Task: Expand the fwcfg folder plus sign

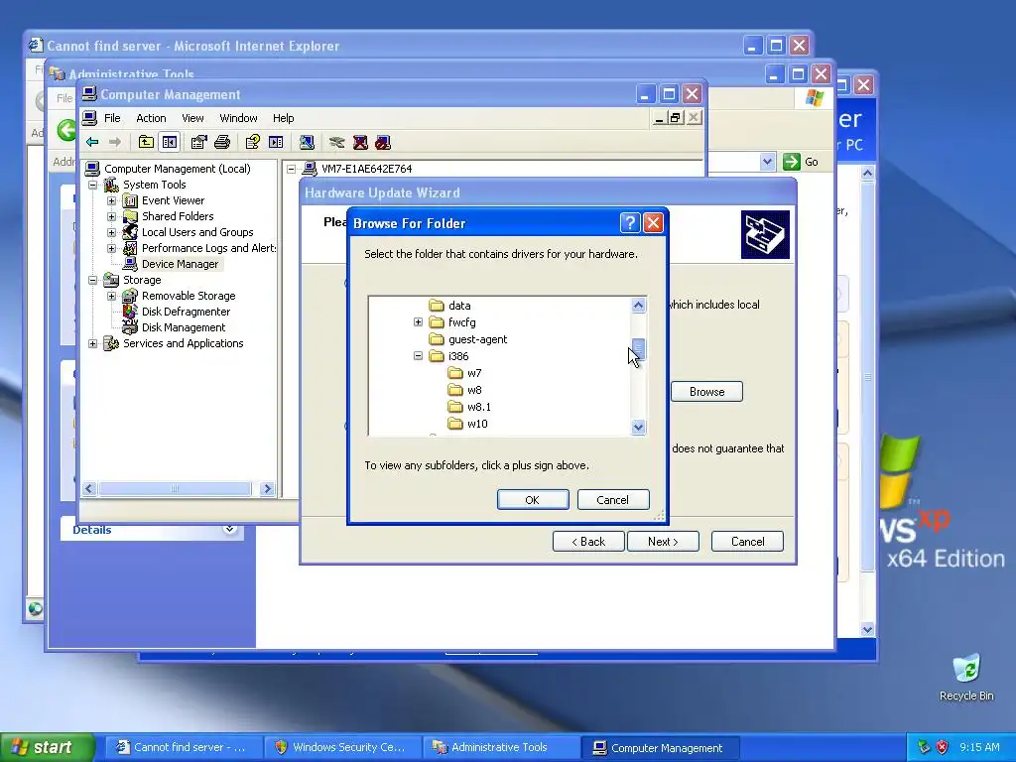Action: (x=418, y=322)
